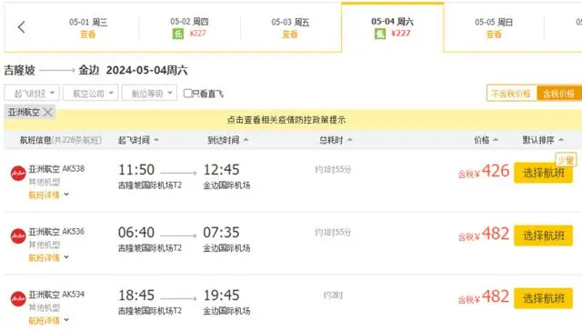Switch to 不含税价格 price view

click(x=511, y=94)
